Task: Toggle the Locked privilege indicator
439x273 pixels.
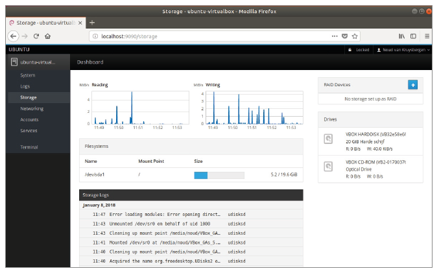Action: click(x=359, y=49)
